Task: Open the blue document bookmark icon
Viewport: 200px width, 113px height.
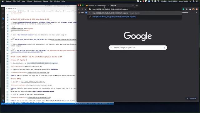Action: coord(86,13)
